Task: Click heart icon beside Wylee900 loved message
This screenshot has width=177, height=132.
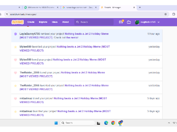Action: (x=15, y=60)
